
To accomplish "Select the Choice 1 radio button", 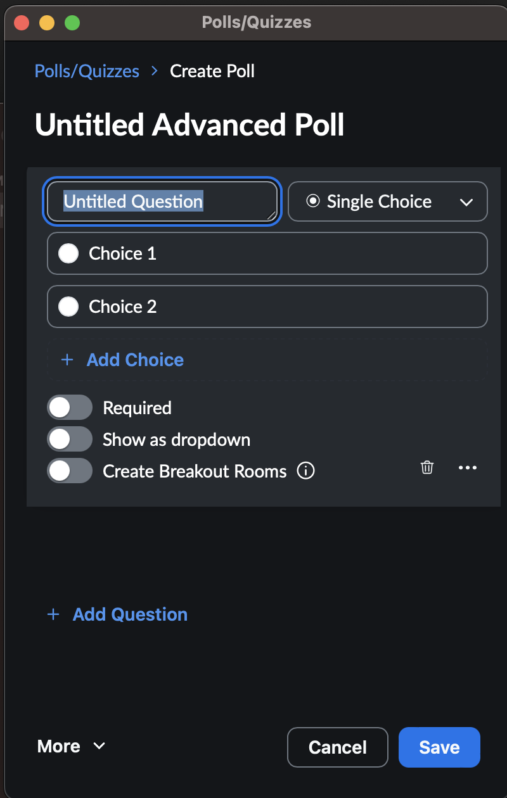I will click(x=68, y=253).
